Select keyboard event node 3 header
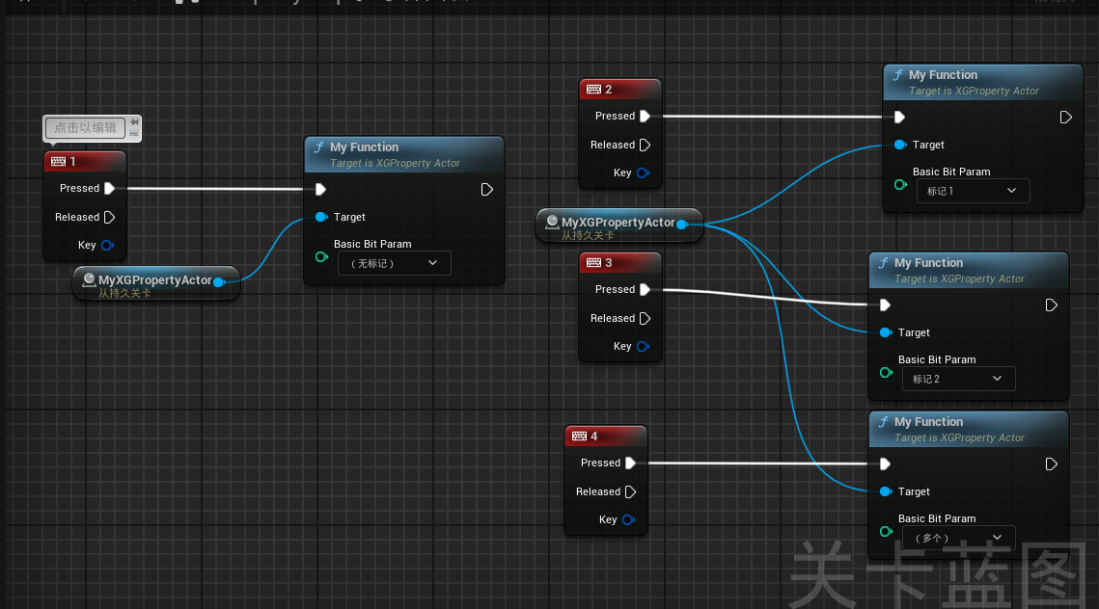The height and width of the screenshot is (609, 1099). coord(620,263)
